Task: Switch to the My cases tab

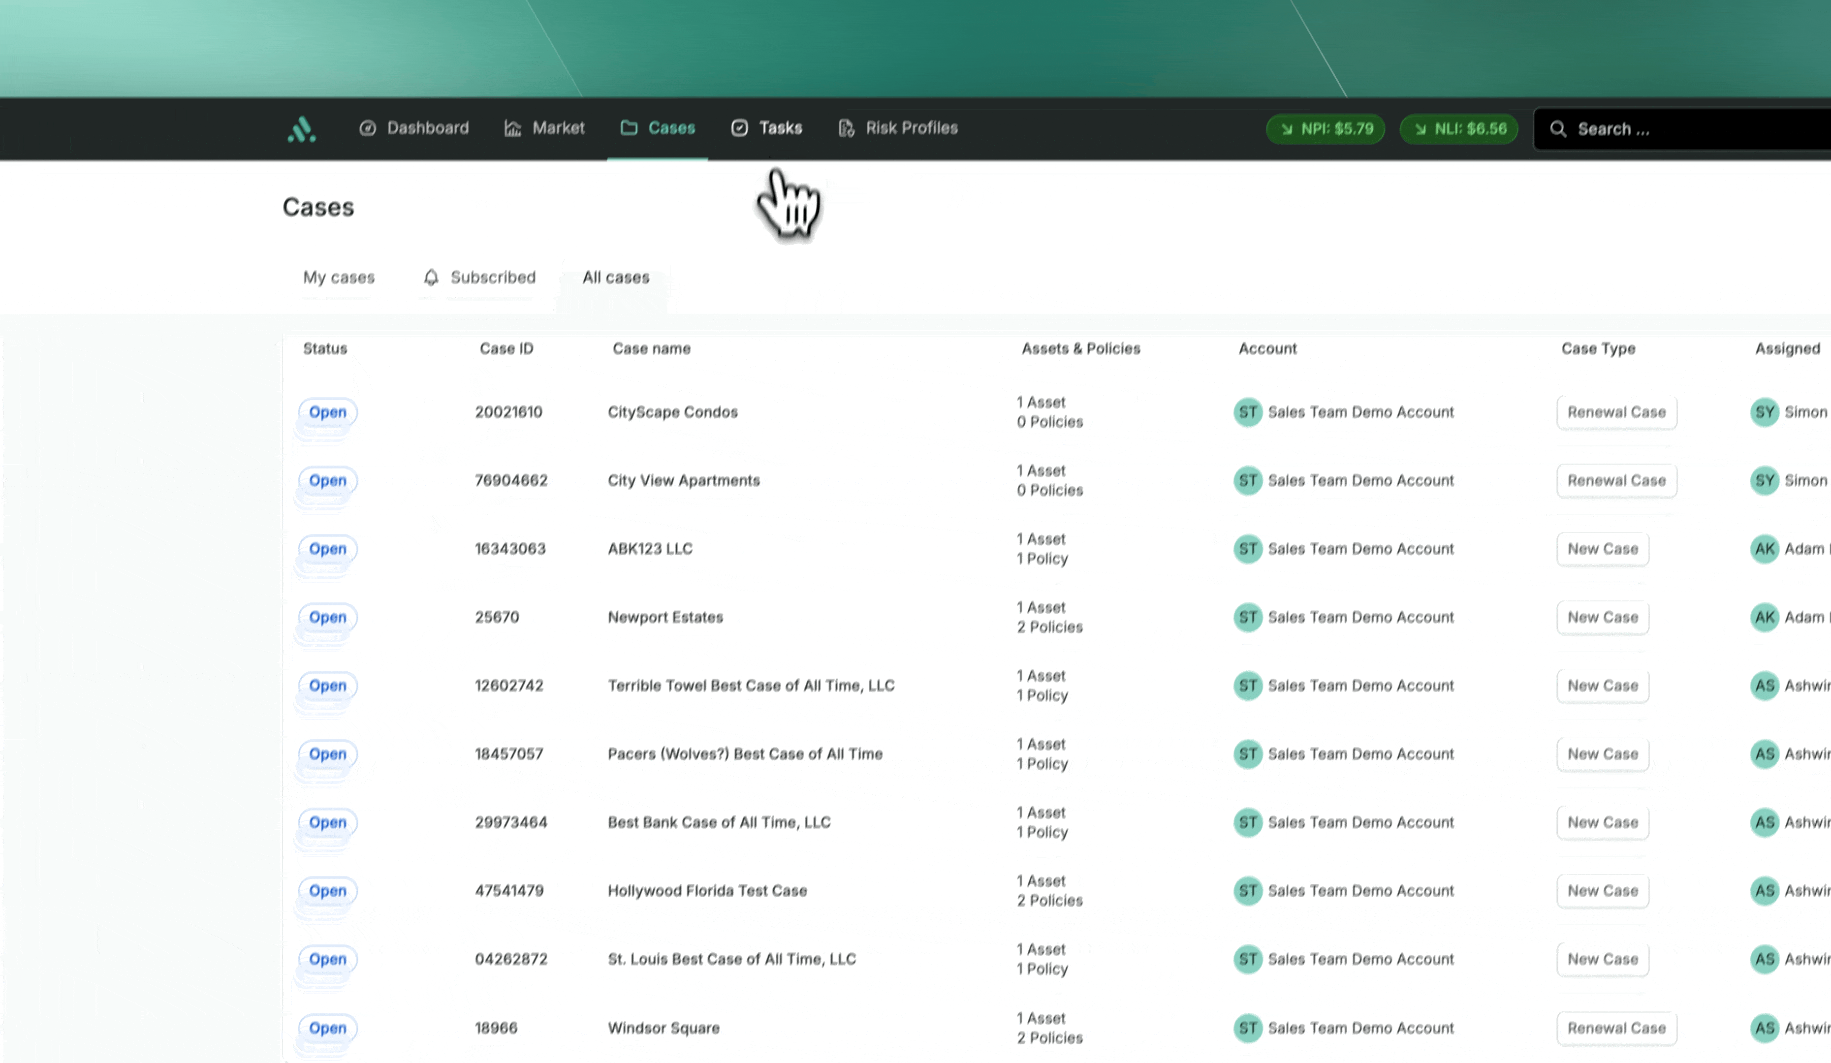Action: [339, 278]
